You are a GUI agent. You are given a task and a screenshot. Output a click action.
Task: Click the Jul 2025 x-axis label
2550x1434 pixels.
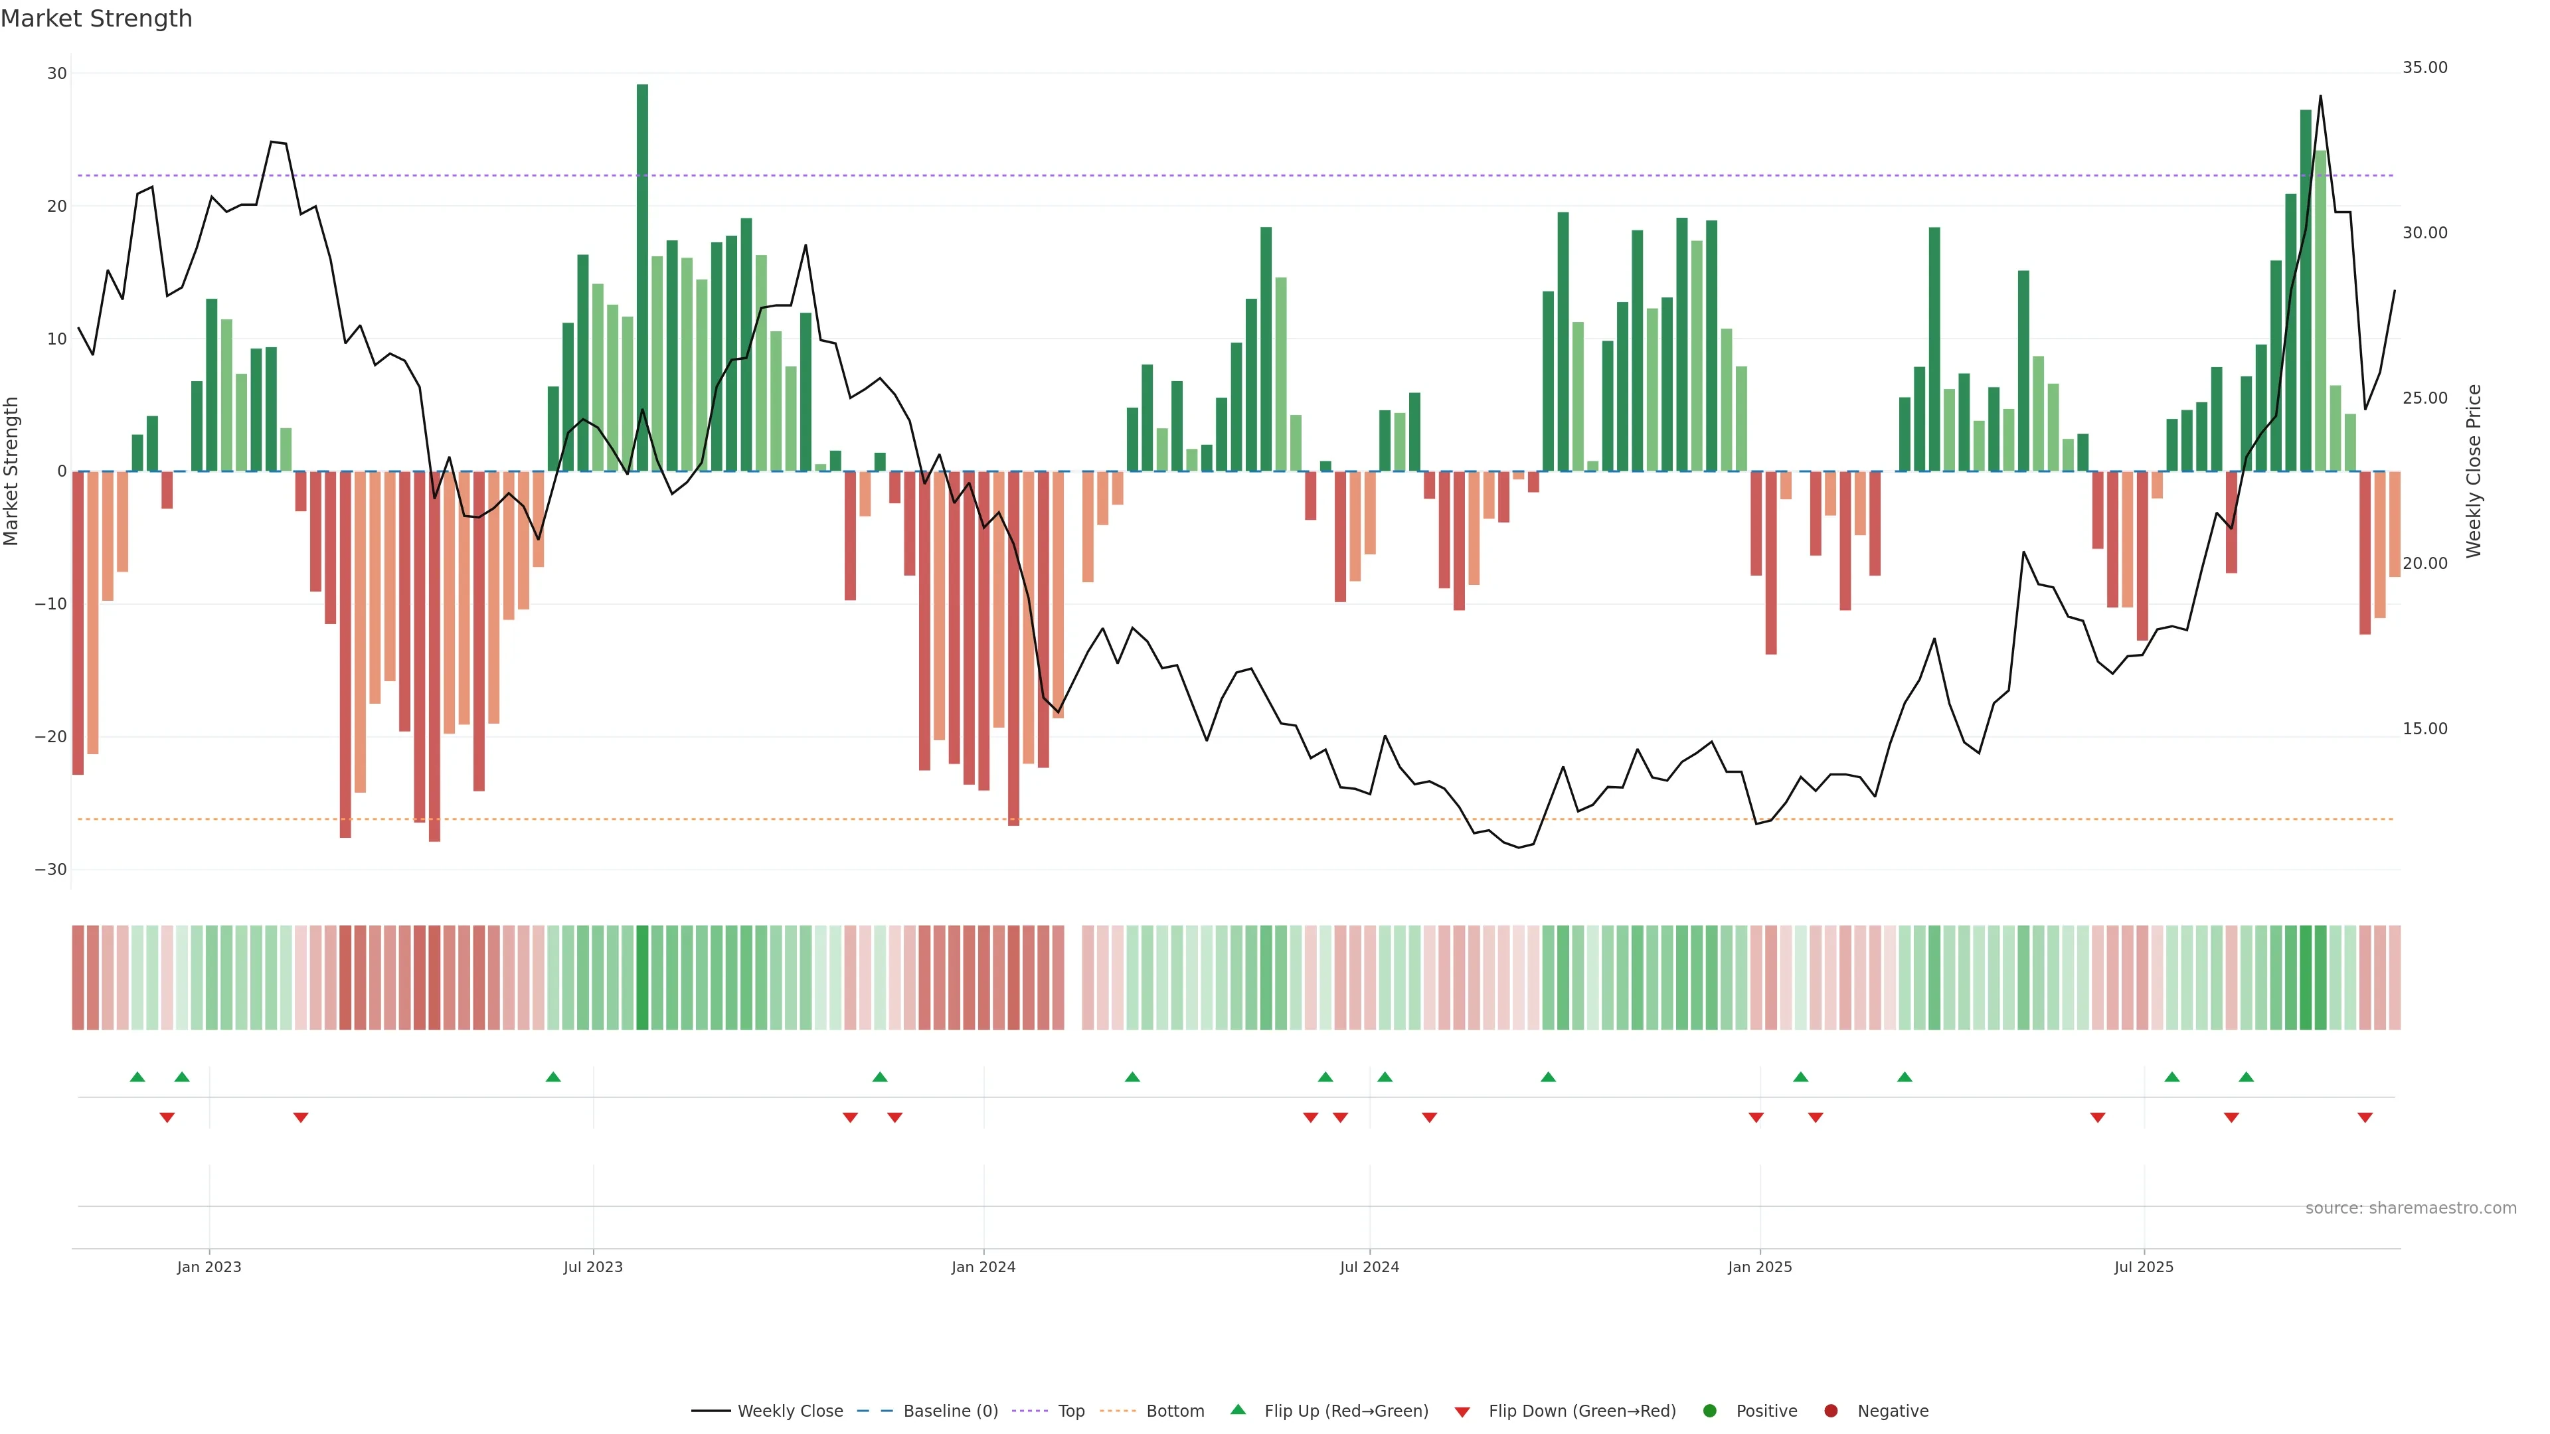[2143, 1267]
